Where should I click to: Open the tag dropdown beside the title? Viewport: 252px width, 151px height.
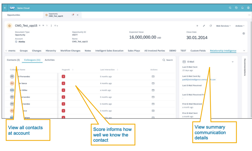(56, 26)
